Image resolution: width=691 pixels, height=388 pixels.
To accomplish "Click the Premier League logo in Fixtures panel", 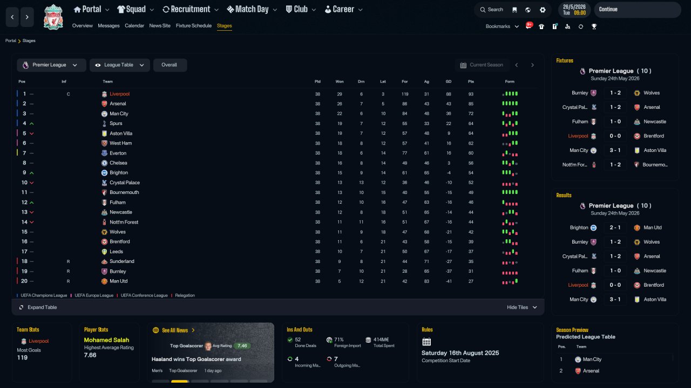I will pos(582,71).
